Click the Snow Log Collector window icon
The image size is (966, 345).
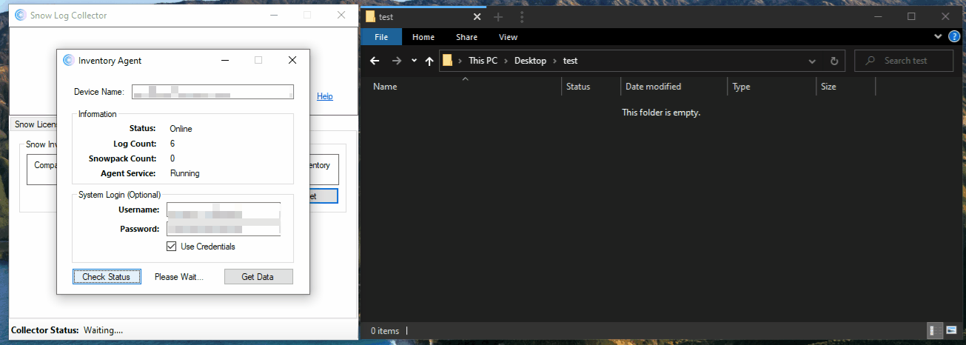[x=20, y=15]
